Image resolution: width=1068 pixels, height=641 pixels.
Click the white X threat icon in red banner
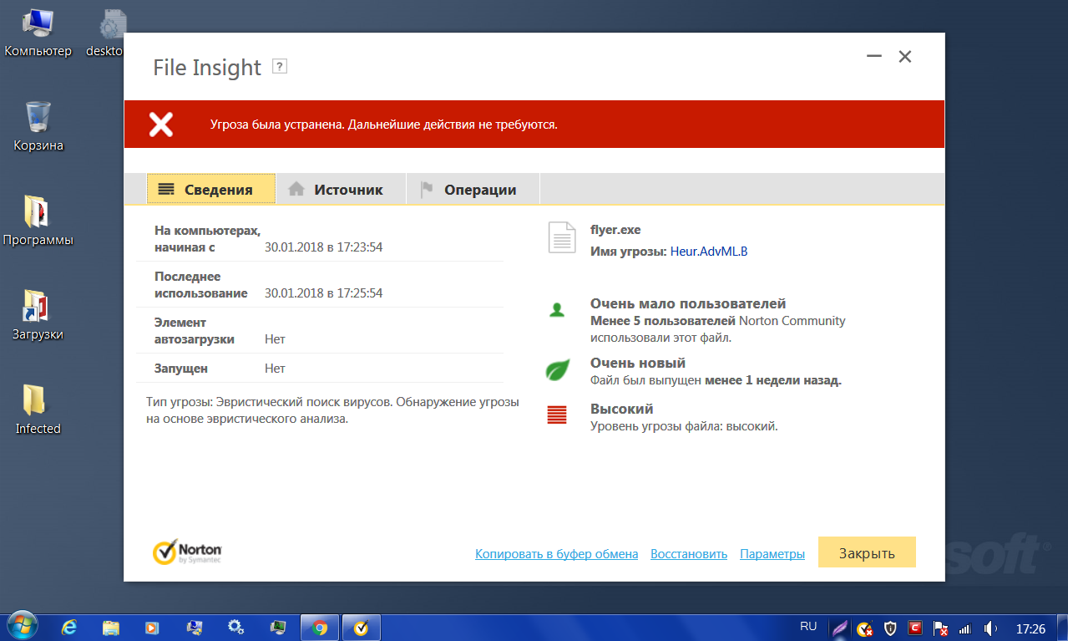tap(161, 125)
